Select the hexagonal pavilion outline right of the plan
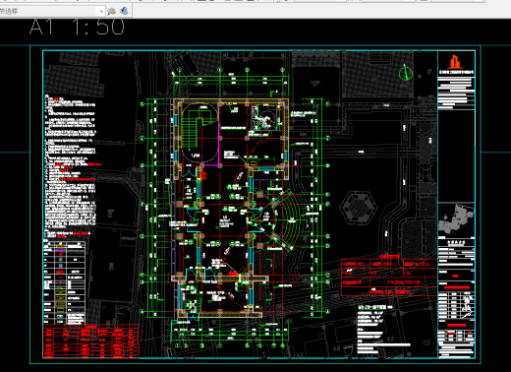 [359, 208]
